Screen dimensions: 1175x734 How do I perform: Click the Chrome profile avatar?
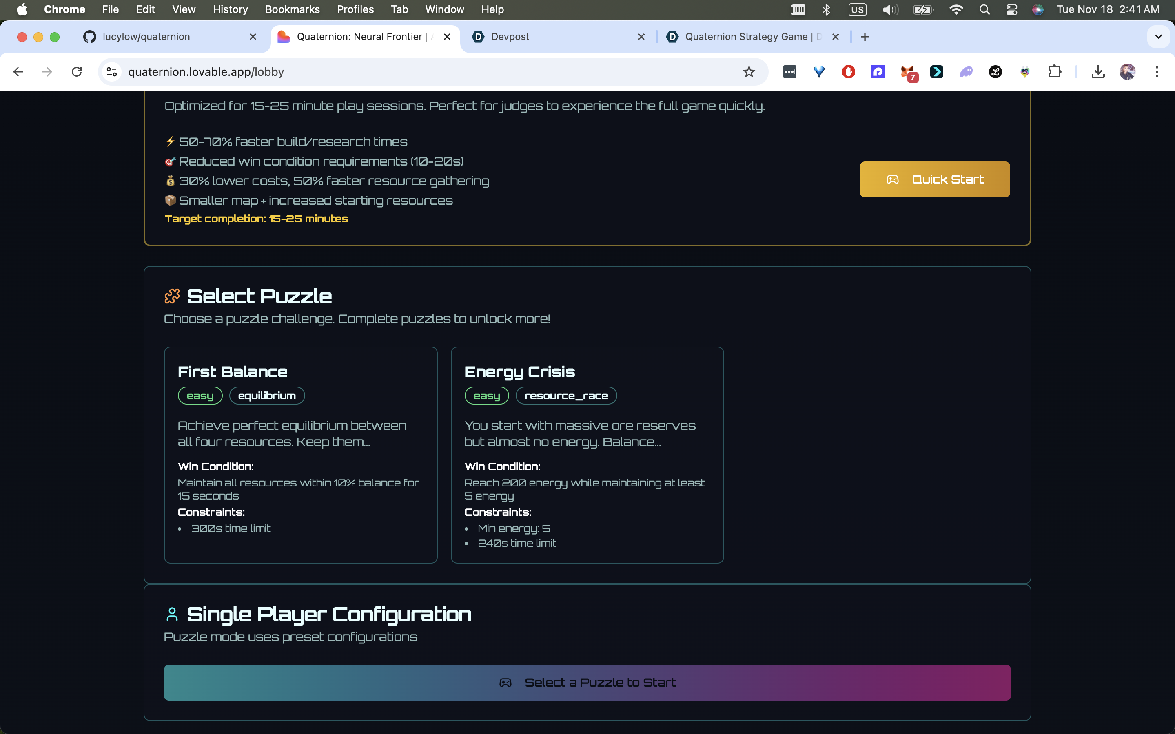tap(1127, 72)
